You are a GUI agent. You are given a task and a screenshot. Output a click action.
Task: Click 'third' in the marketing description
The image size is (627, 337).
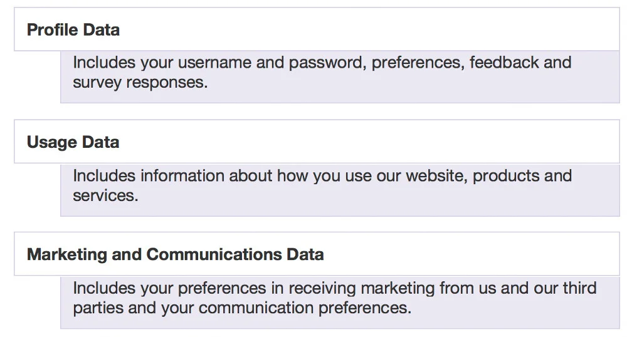(x=580, y=288)
